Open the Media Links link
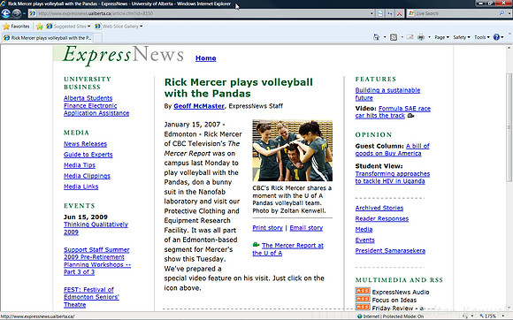 tap(81, 187)
